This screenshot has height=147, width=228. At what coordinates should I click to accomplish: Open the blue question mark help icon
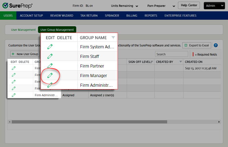[x=216, y=45]
